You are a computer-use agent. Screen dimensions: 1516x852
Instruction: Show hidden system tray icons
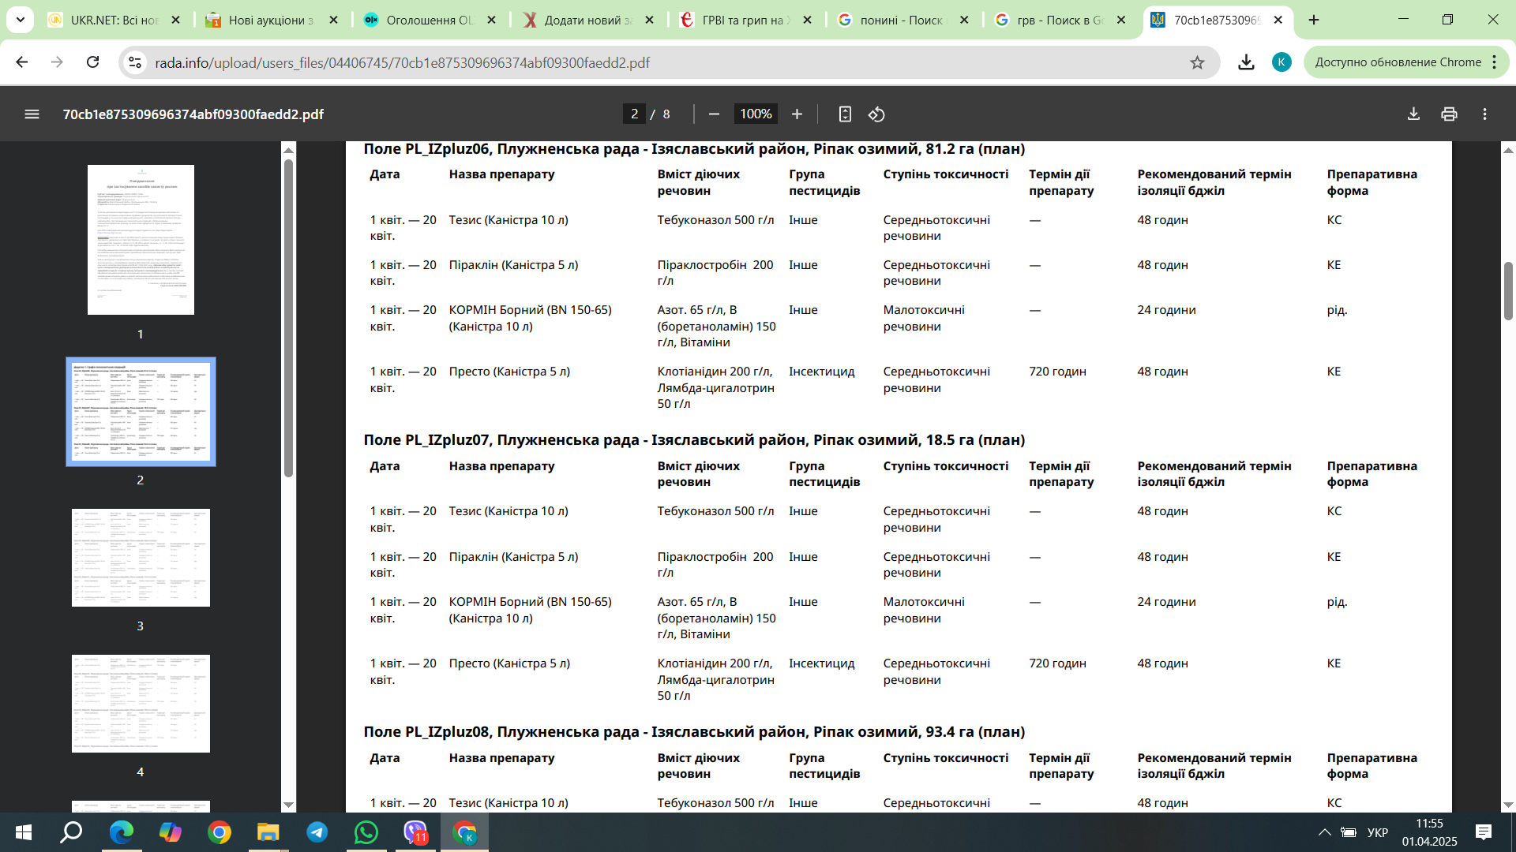(x=1325, y=832)
